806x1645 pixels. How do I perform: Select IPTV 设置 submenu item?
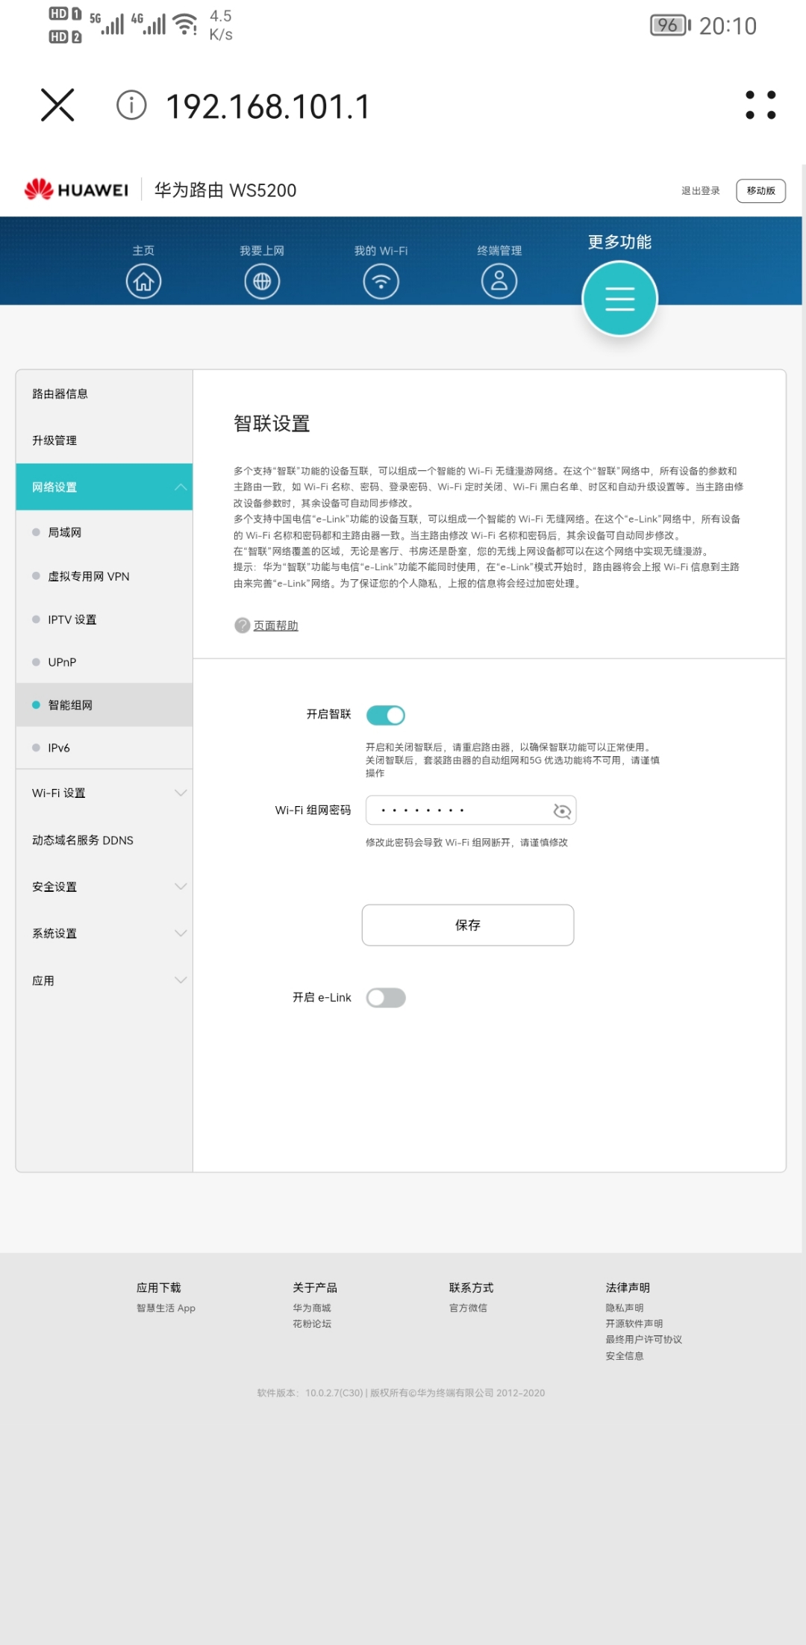(x=104, y=619)
